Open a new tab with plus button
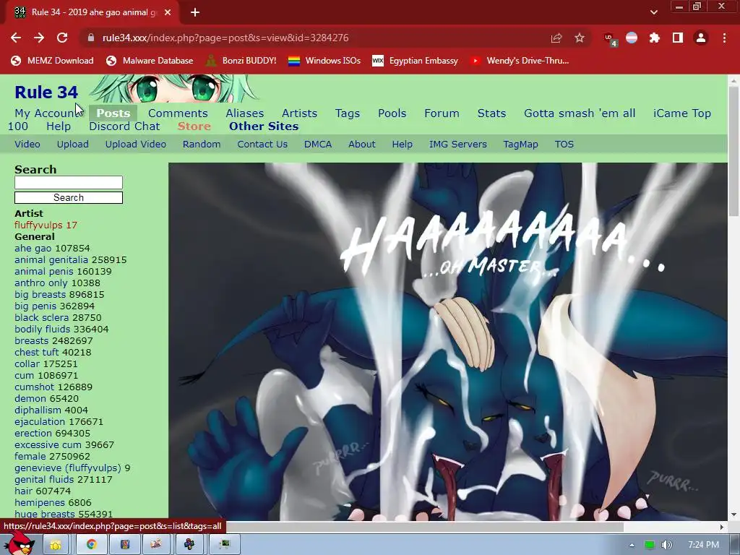This screenshot has height=555, width=740. [x=195, y=12]
